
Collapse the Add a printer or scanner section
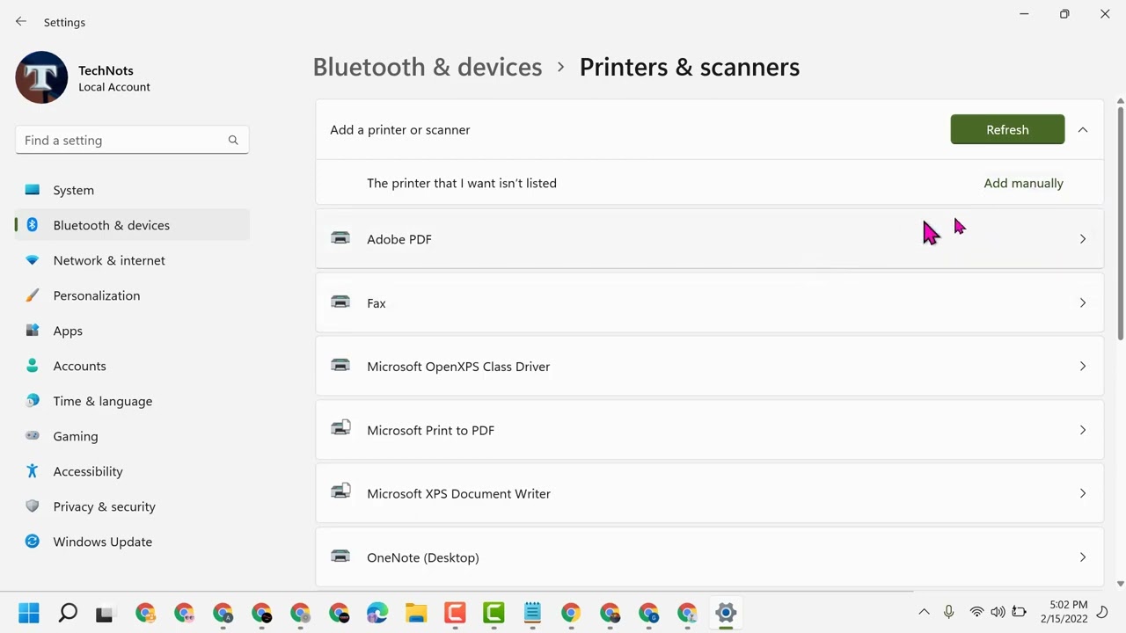click(1083, 130)
